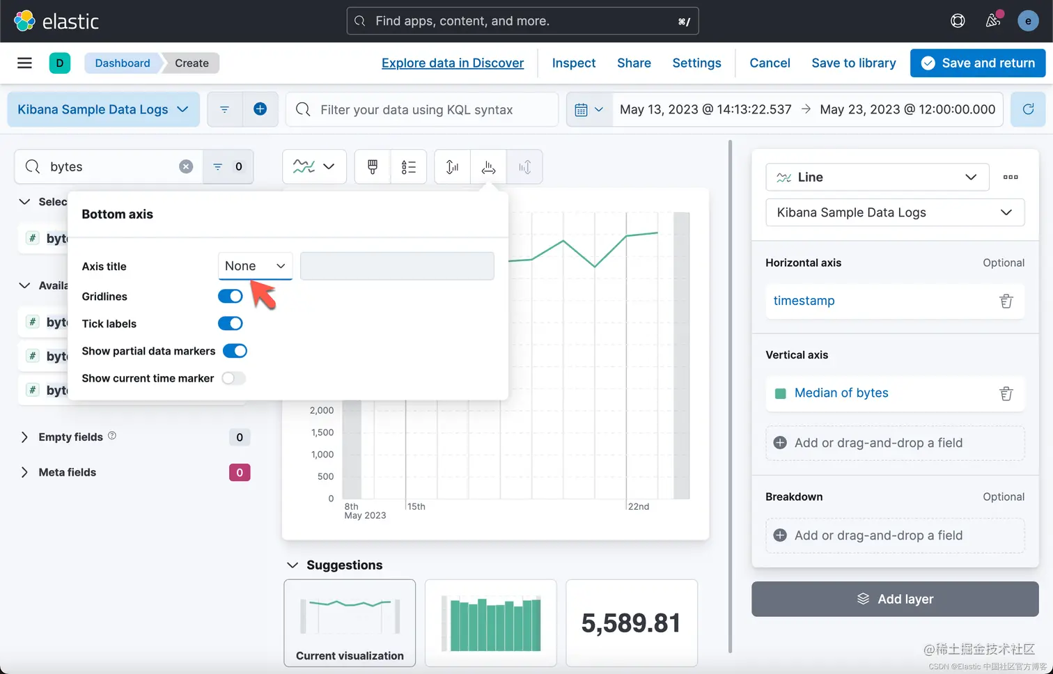Open the Median of bytes dimension
The height and width of the screenshot is (674, 1053).
841,393
